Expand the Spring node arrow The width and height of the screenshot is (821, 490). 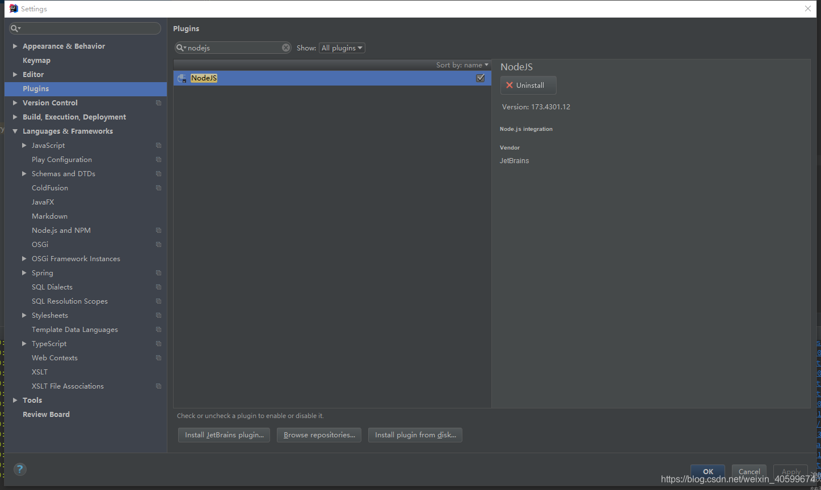pyautogui.click(x=24, y=272)
